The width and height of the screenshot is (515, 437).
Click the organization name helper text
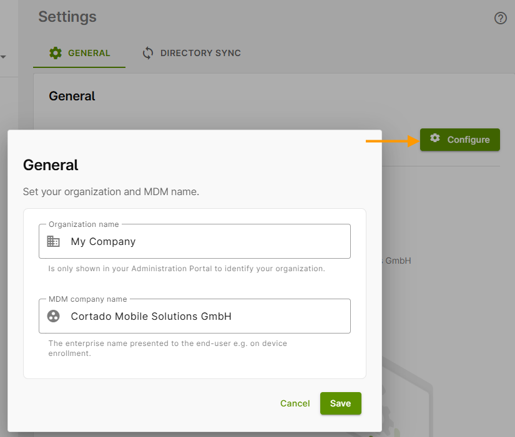(187, 268)
